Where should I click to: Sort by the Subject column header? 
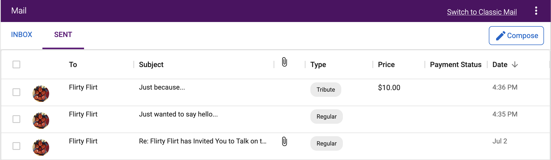pyautogui.click(x=151, y=64)
